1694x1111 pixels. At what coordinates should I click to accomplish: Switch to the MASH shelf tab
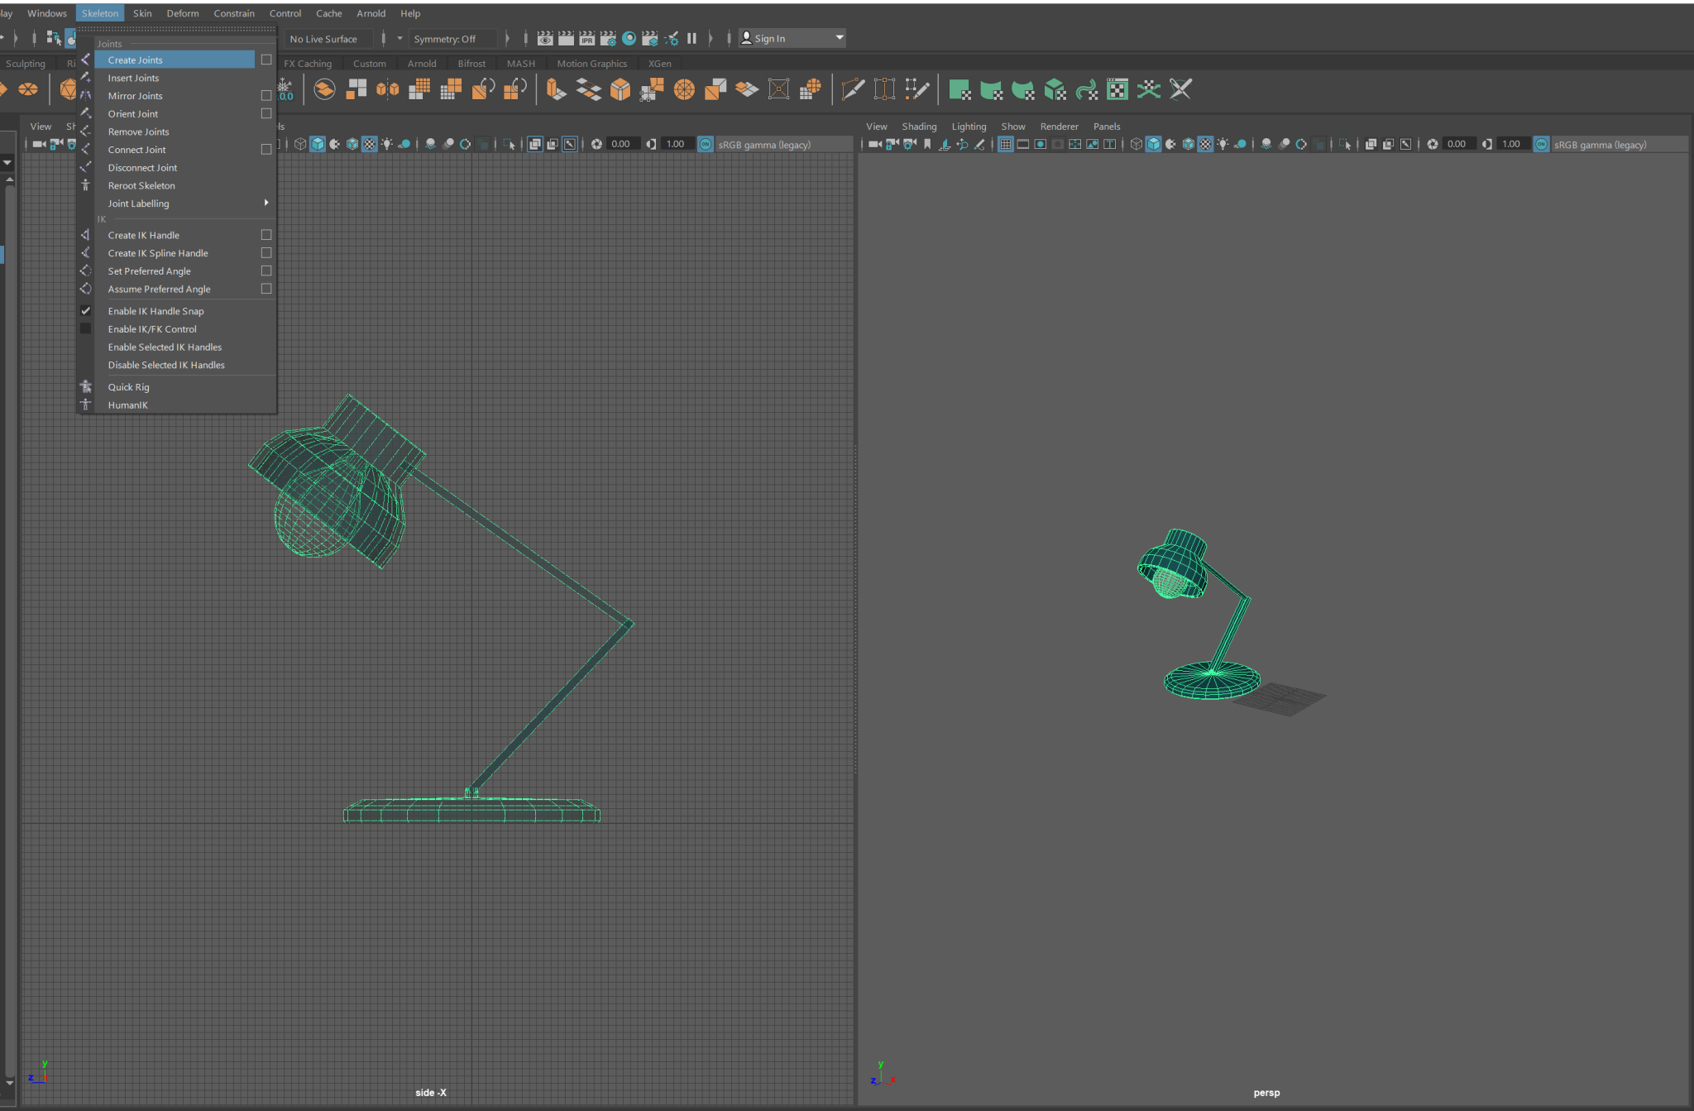pos(520,64)
